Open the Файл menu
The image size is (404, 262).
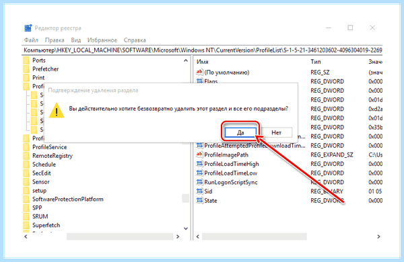coord(31,40)
